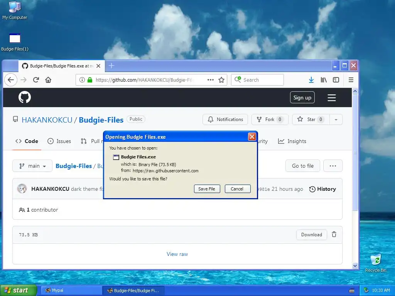Open commit History link

click(x=322, y=189)
